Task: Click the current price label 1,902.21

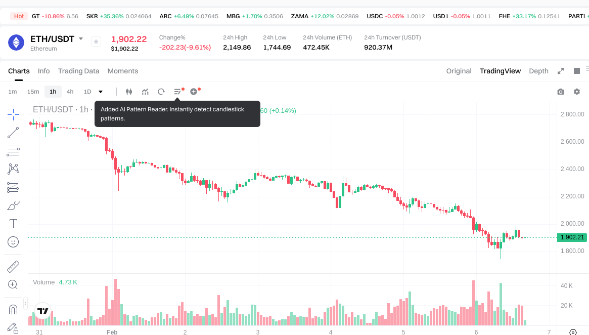Action: [571, 237]
